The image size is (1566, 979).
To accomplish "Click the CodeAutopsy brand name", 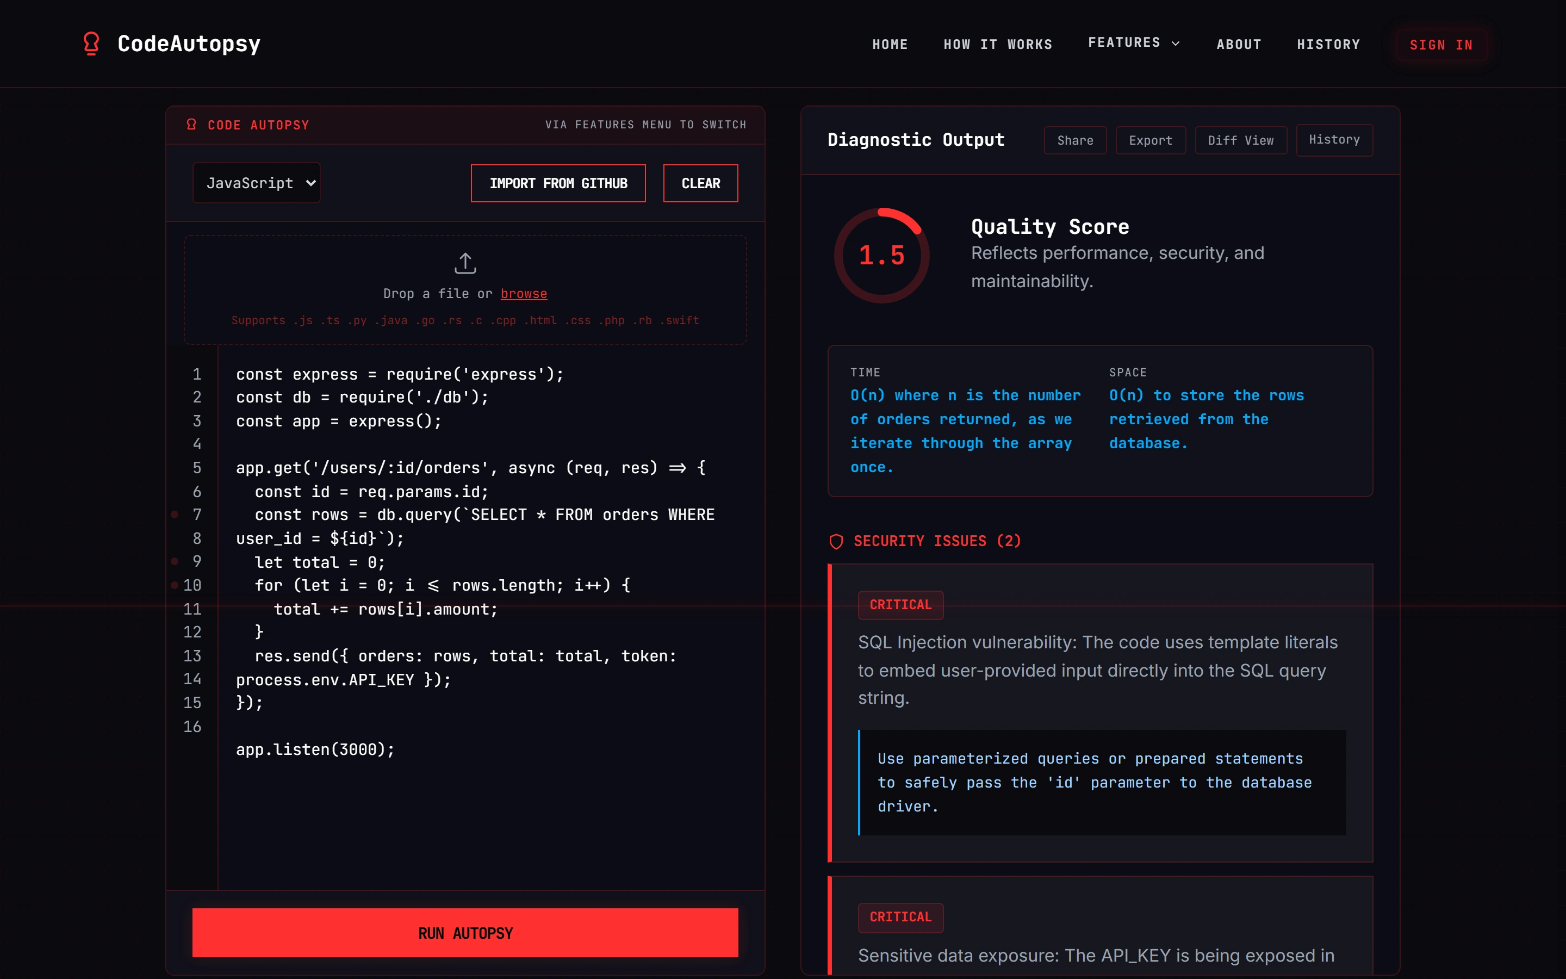I will click(189, 44).
